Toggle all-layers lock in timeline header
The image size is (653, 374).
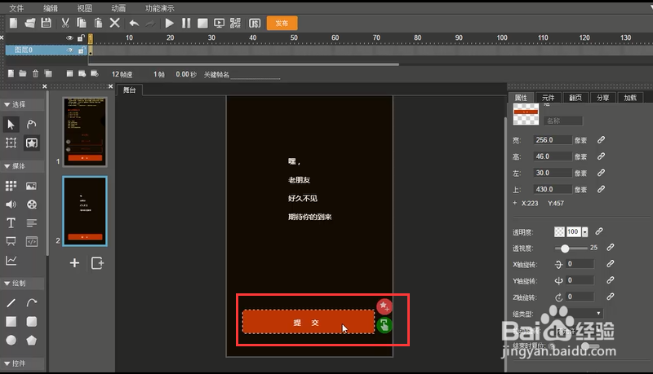(81, 37)
